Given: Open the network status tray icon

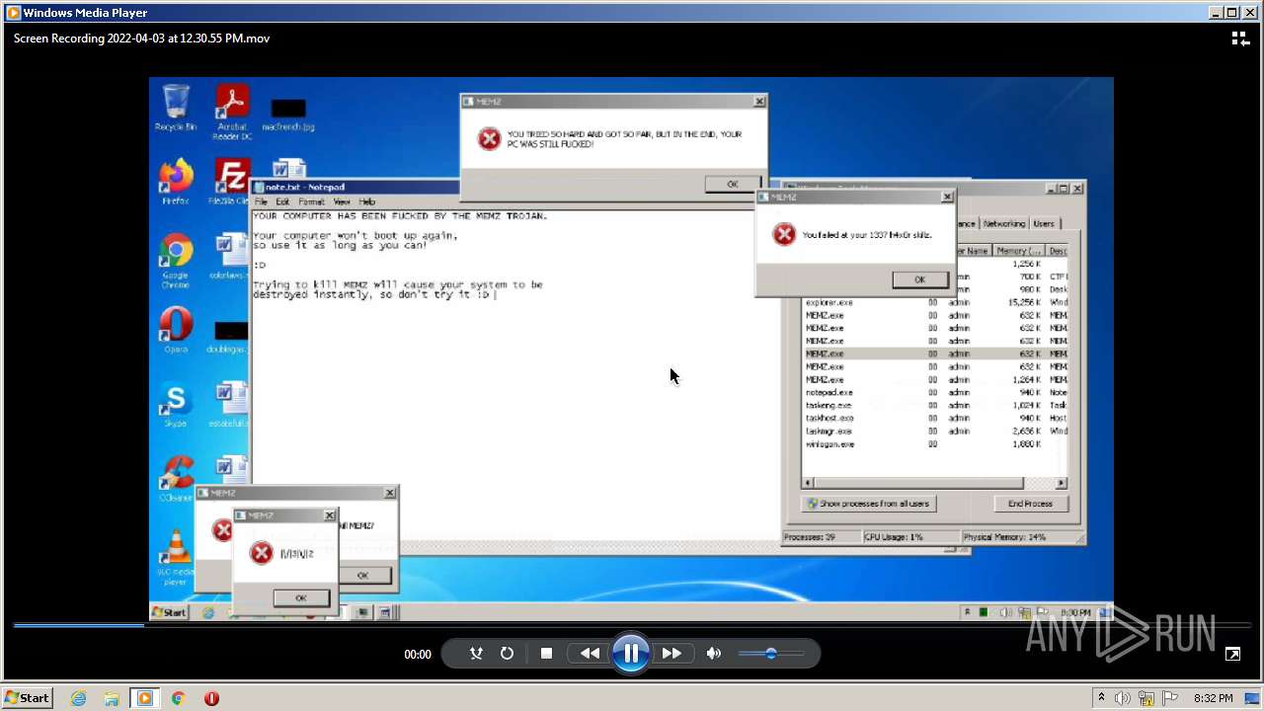Looking at the screenshot, I should [1146, 698].
